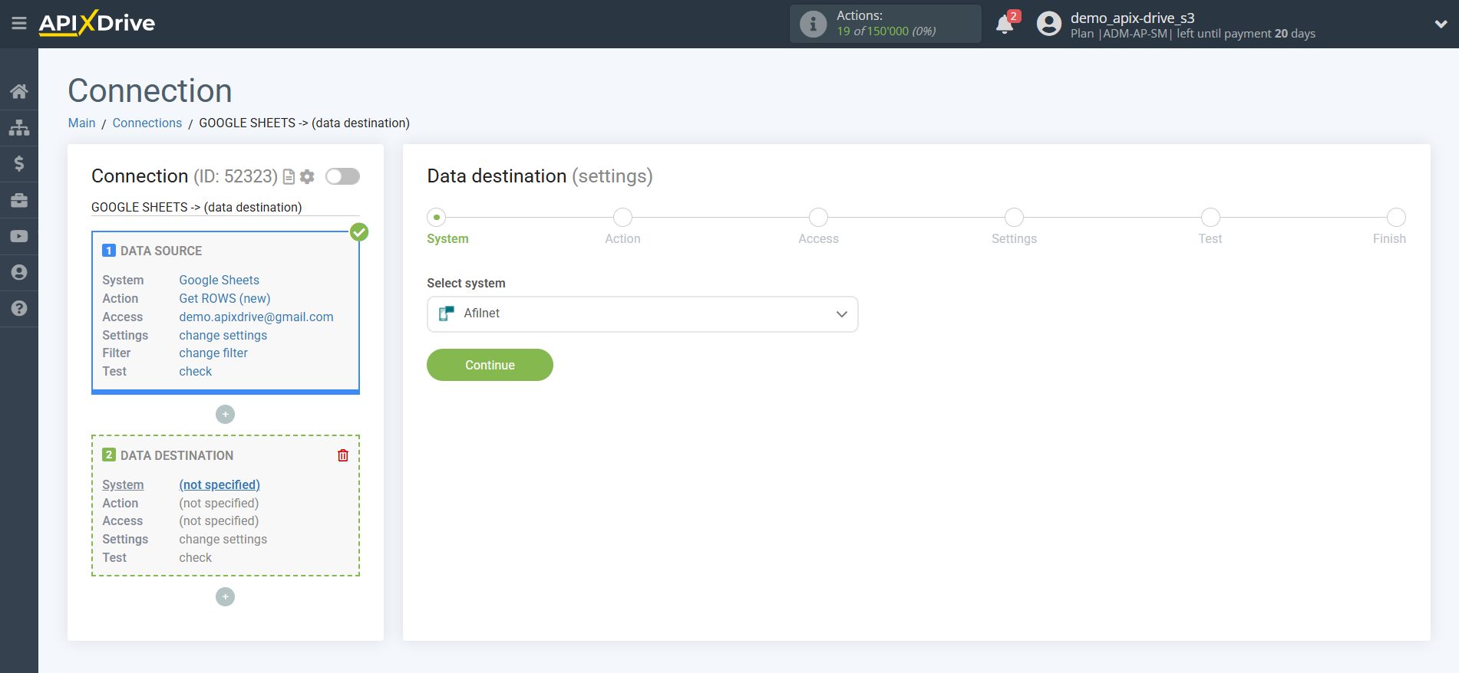Open the YouTube video icon in sidebar
The height and width of the screenshot is (673, 1459).
19,236
